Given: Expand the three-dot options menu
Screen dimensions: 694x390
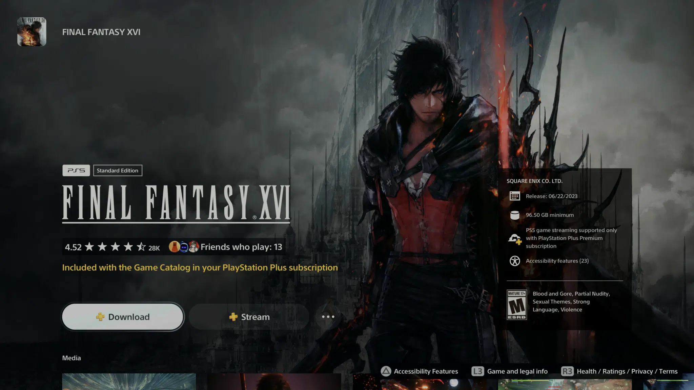Looking at the screenshot, I should pyautogui.click(x=328, y=317).
